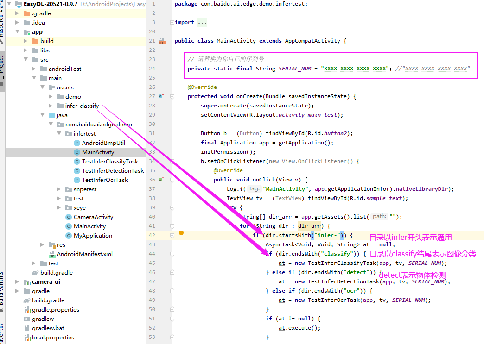484x344 pixels.
Task: Expand the libs folder
Action: (25, 50)
